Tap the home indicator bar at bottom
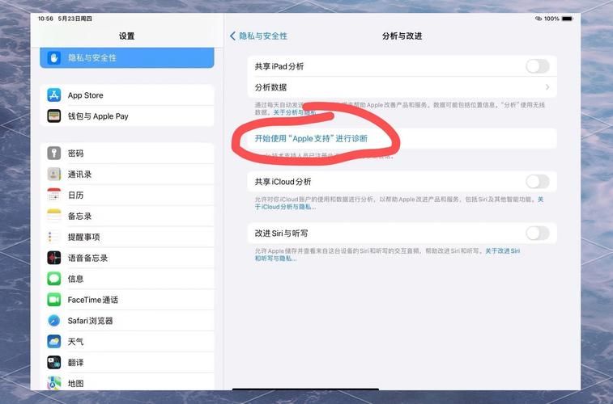Viewport: 613px width, 404px height. pos(305,389)
